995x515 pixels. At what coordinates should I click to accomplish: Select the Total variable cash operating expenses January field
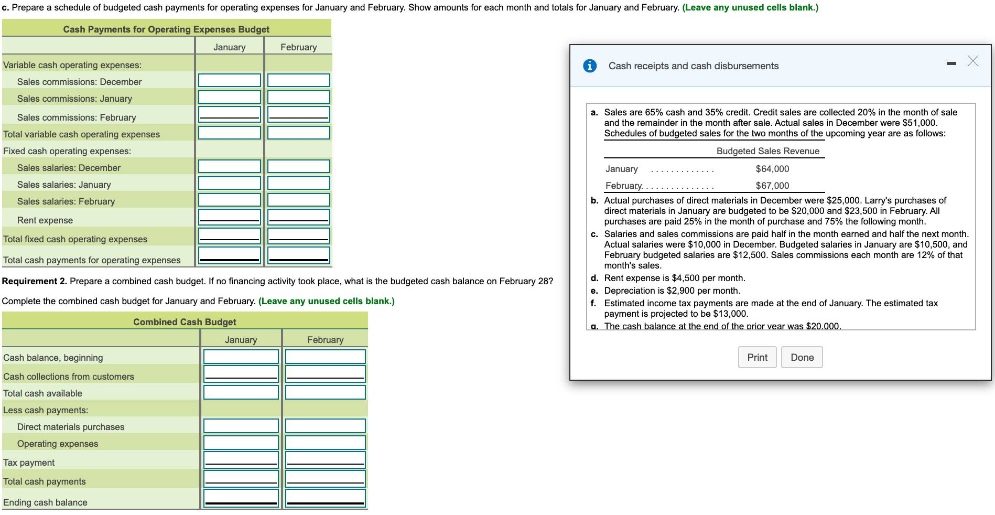pyautogui.click(x=229, y=132)
